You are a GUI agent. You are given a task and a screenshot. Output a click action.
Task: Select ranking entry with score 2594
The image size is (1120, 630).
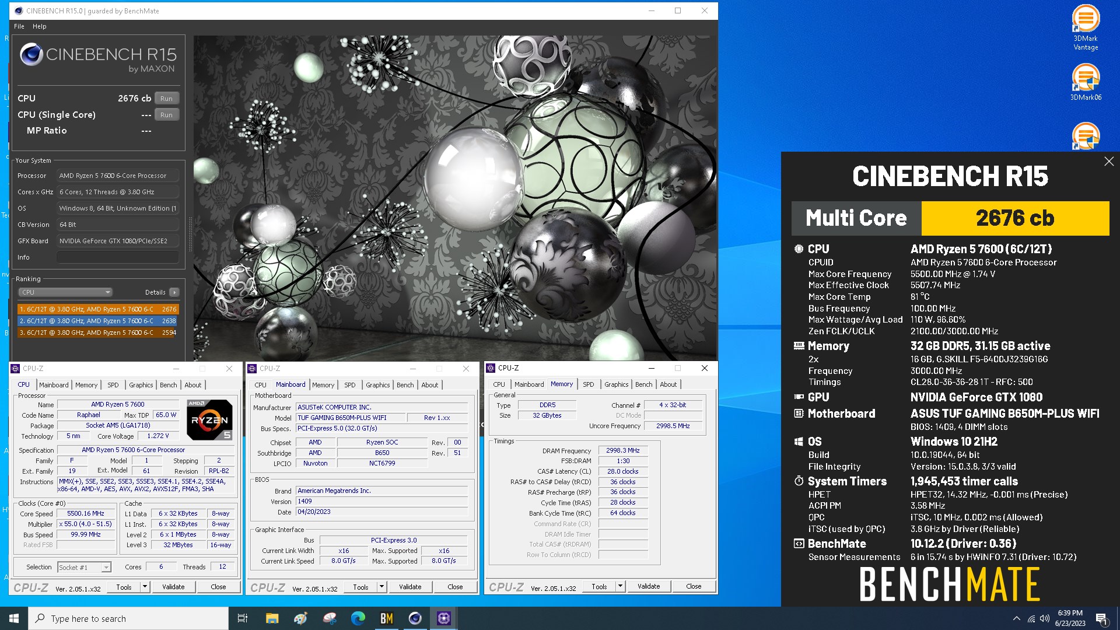pyautogui.click(x=98, y=332)
